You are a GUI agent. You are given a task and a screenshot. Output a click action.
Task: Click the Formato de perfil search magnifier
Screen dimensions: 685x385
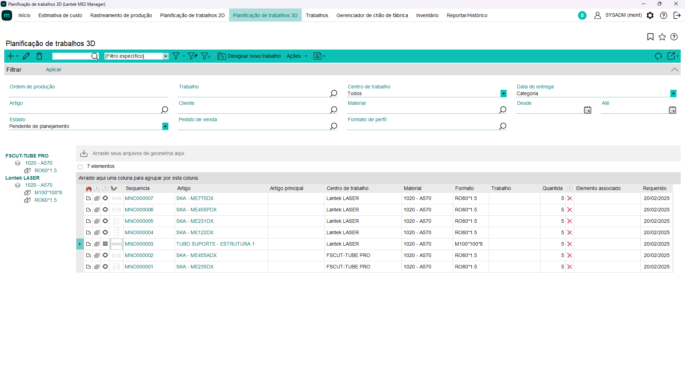pyautogui.click(x=503, y=126)
